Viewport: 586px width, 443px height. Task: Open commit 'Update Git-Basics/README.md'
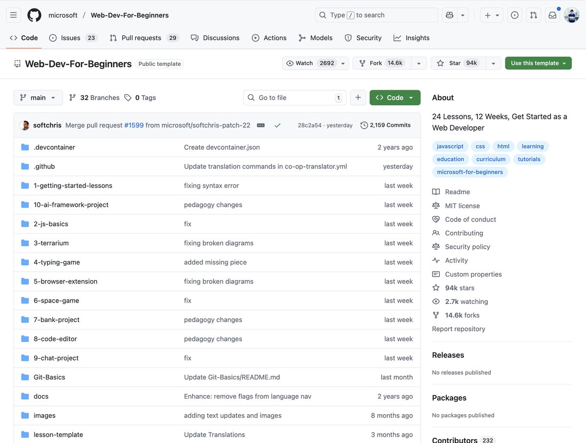[232, 377]
